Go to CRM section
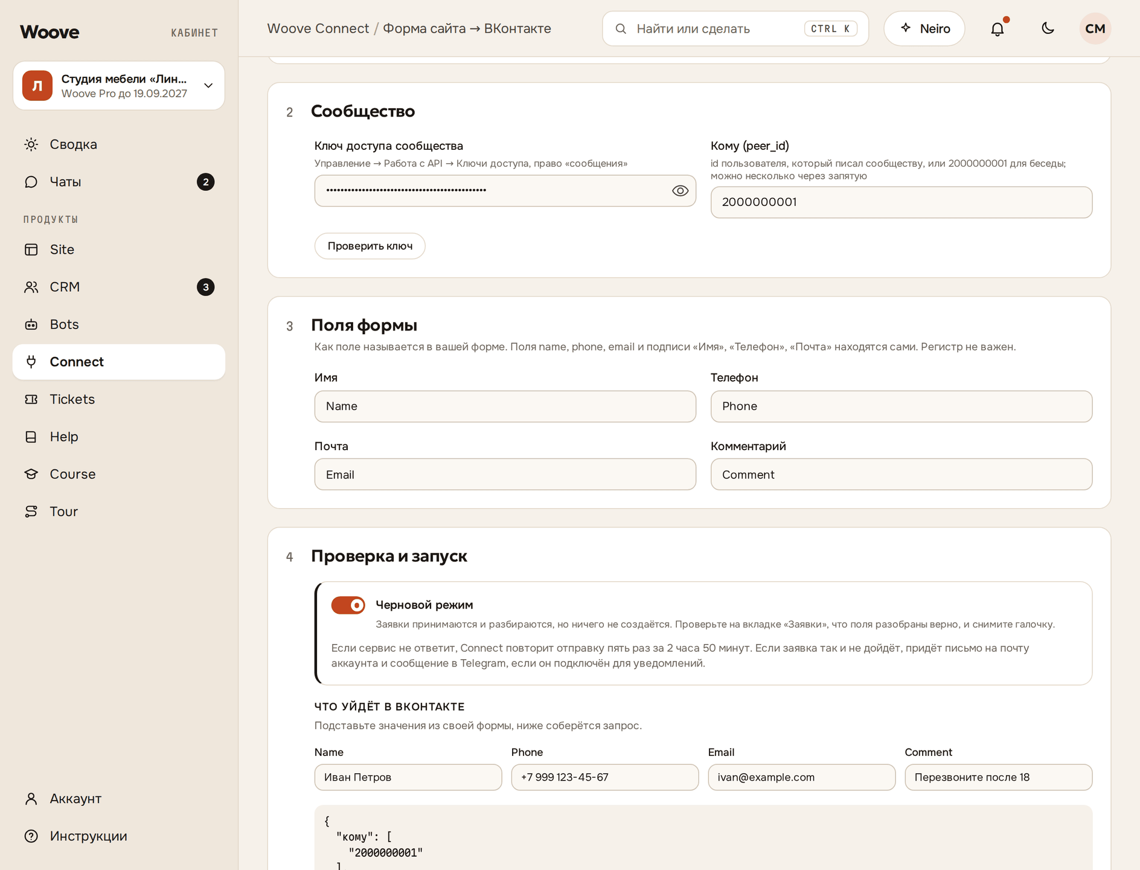The height and width of the screenshot is (870, 1140). click(119, 287)
